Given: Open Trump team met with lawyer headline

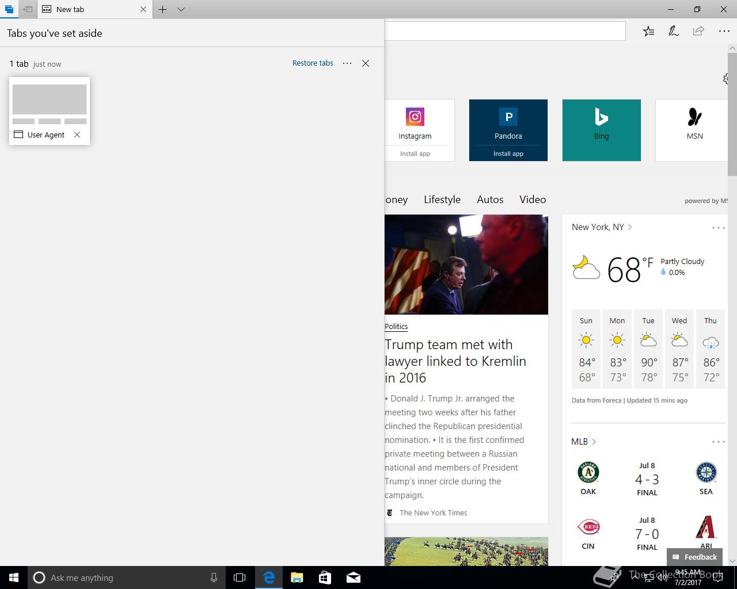Looking at the screenshot, I should coord(455,361).
